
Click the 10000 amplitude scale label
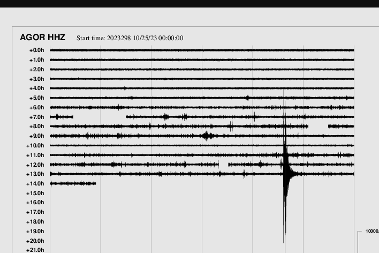coord(372,232)
